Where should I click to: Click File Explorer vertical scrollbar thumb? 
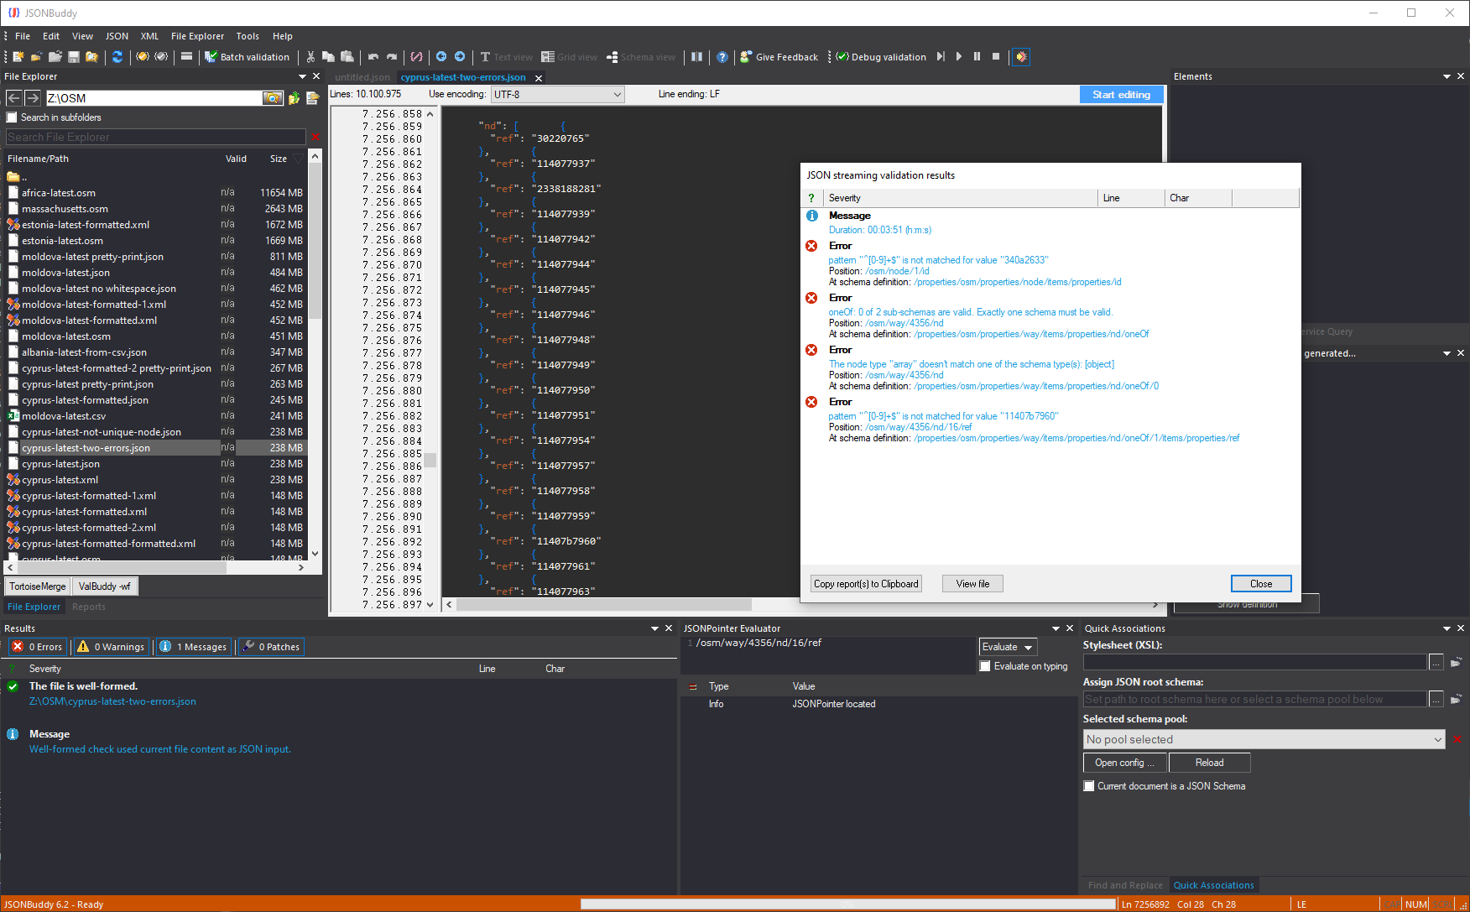coord(315,239)
